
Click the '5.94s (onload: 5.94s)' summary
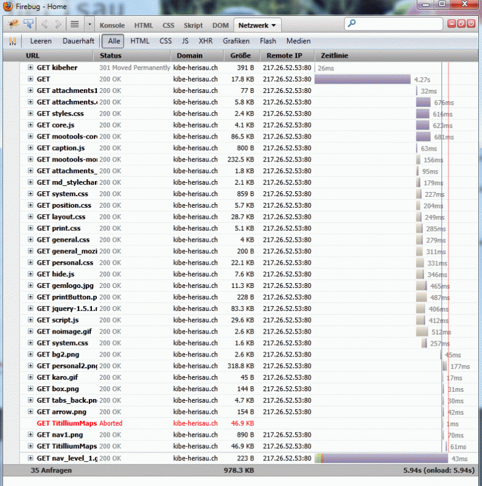pos(439,470)
